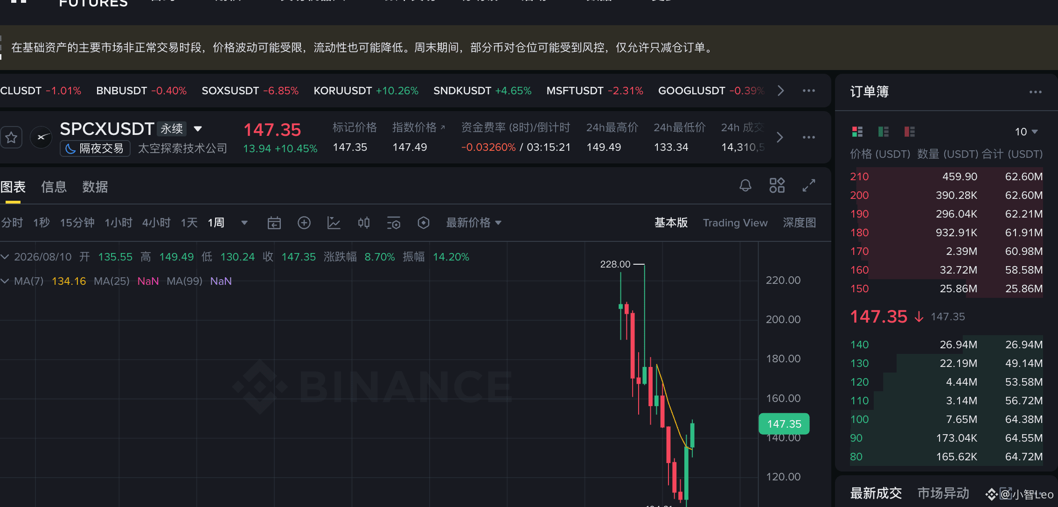Select the Trading View chart mode
This screenshot has width=1058, height=507.
point(735,223)
